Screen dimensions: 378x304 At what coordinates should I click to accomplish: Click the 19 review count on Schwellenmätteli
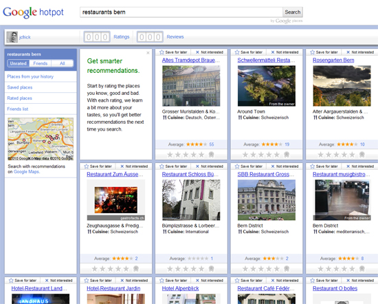tap(287, 144)
